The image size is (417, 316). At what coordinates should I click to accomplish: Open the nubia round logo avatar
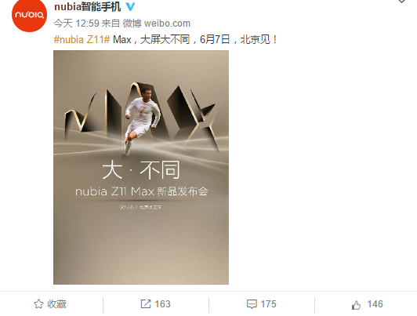click(29, 15)
